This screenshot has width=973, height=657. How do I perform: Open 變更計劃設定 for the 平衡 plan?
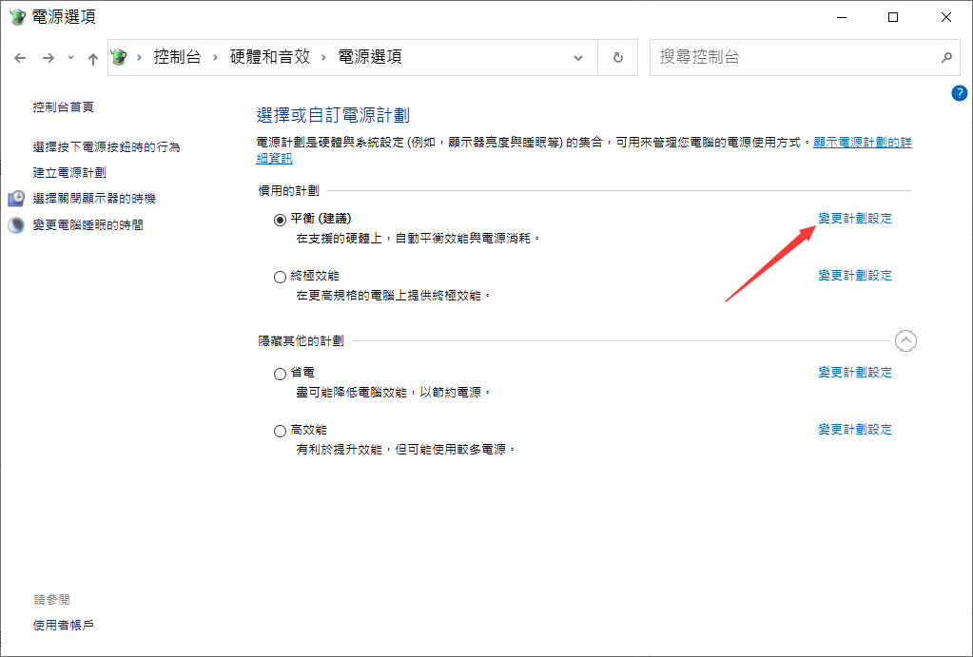[x=855, y=219]
